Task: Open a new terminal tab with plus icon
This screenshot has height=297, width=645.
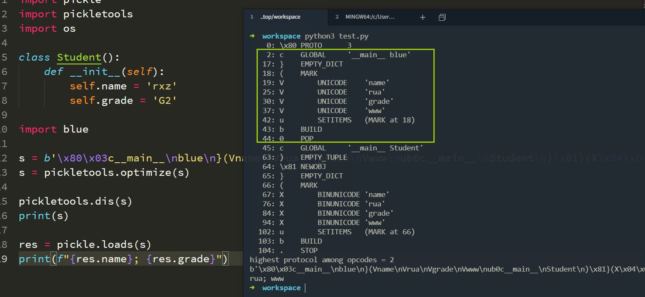Action: (422, 17)
